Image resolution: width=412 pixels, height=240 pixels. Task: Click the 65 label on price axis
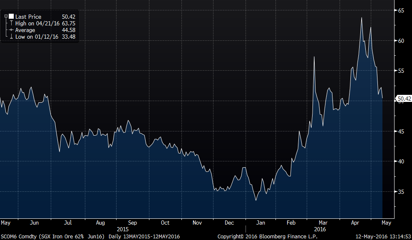click(x=400, y=10)
